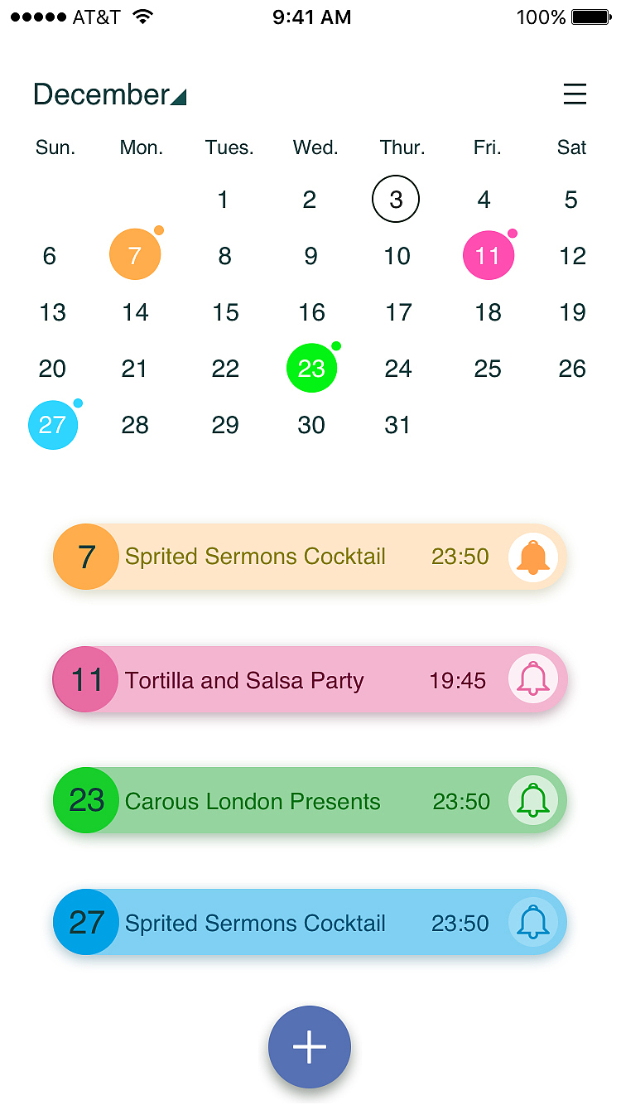Open the Carous London Presents event
Image resolution: width=621 pixels, height=1105 pixels.
pyautogui.click(x=253, y=802)
